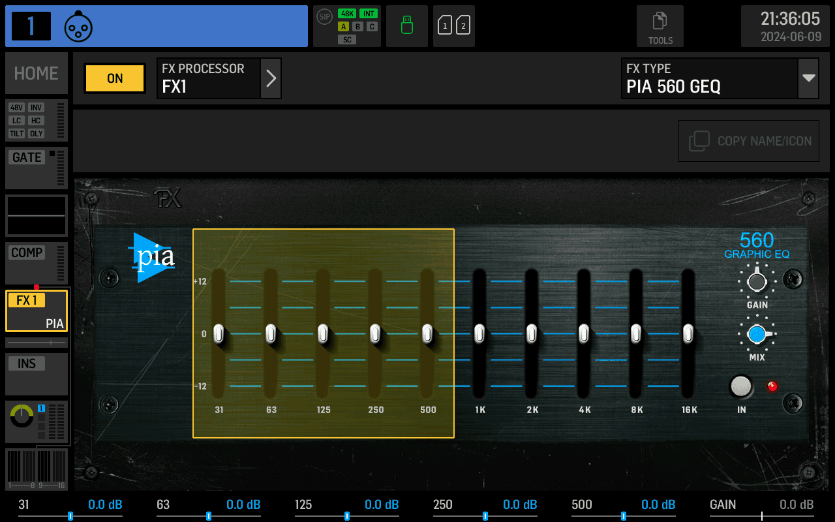The height and width of the screenshot is (522, 835).
Task: Click the SC status indicator
Action: pos(347,40)
